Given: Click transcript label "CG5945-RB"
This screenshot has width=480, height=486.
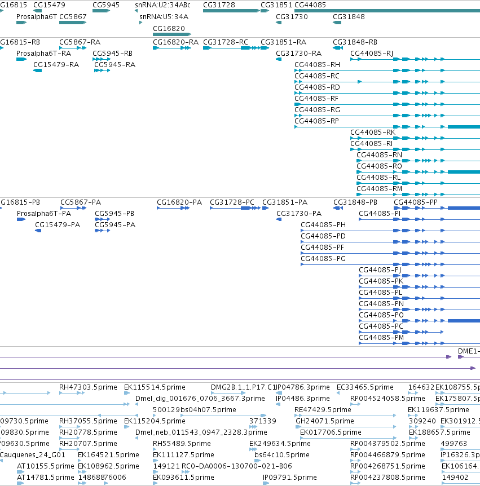Looking at the screenshot, I should [112, 54].
